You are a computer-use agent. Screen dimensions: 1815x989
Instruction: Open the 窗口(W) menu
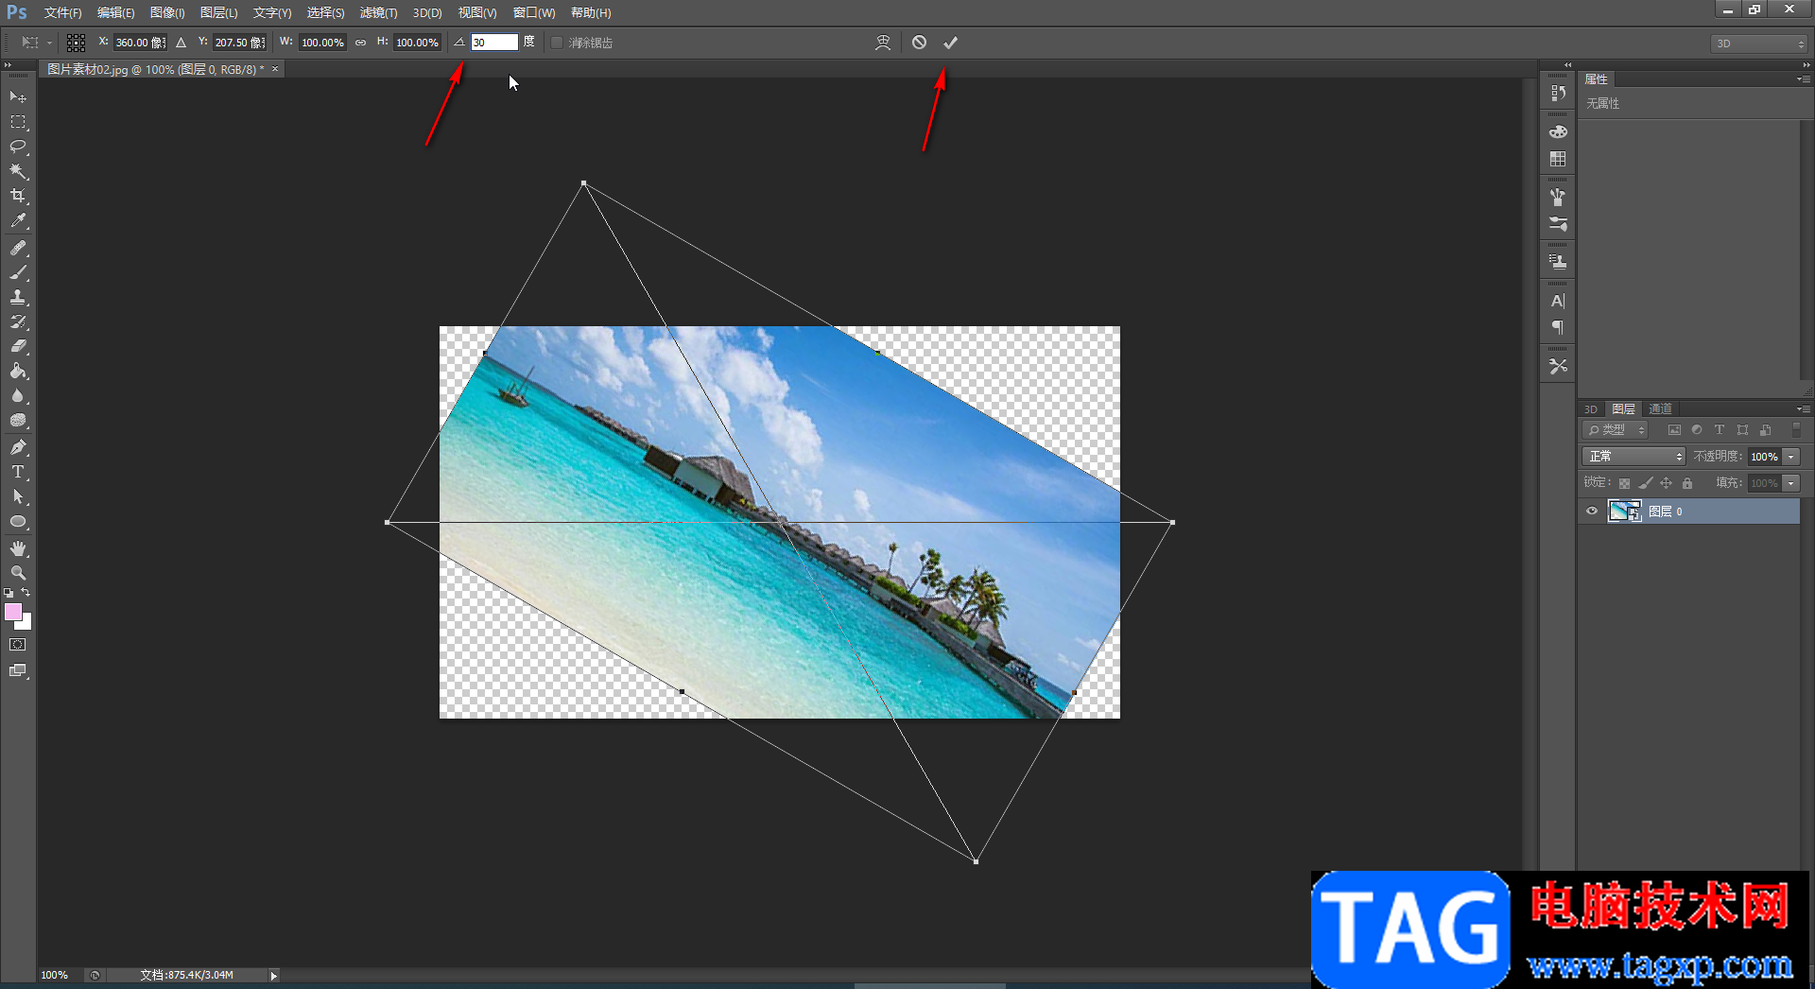point(534,12)
